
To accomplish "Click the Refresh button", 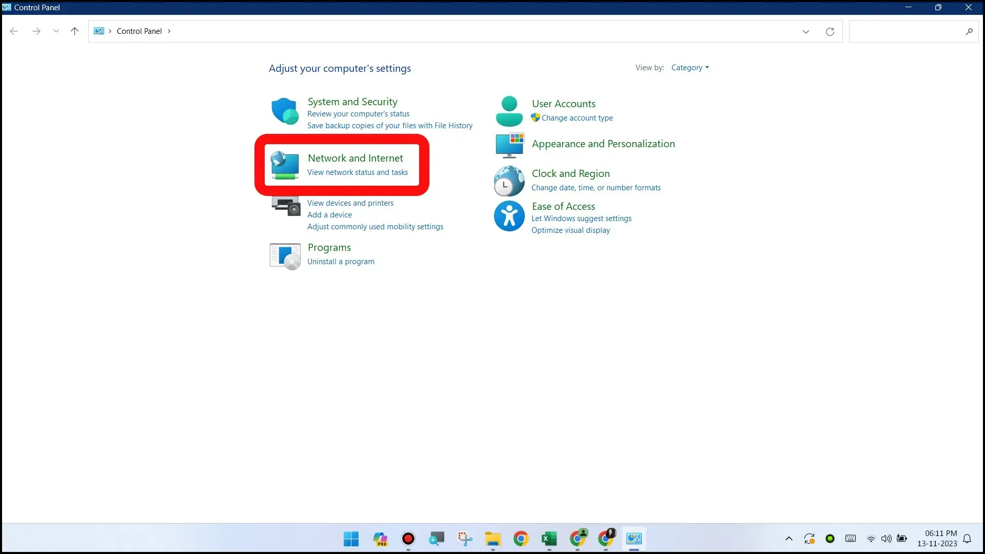I will coord(830,31).
